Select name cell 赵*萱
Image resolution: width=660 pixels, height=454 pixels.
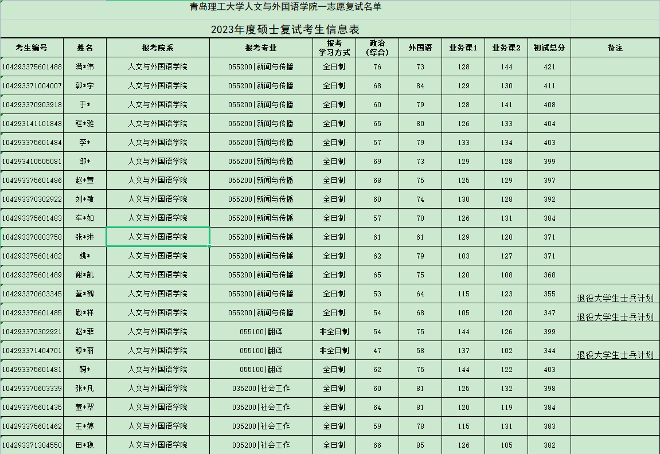(85, 180)
